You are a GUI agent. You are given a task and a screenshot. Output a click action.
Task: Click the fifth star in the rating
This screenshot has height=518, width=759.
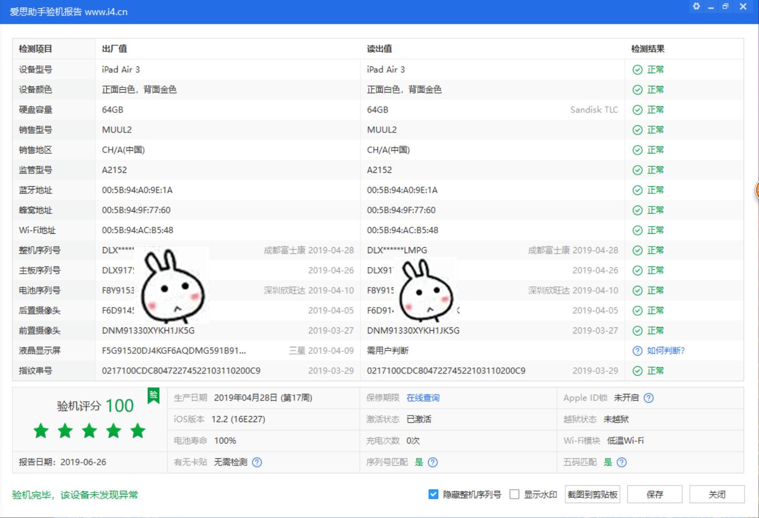(137, 431)
